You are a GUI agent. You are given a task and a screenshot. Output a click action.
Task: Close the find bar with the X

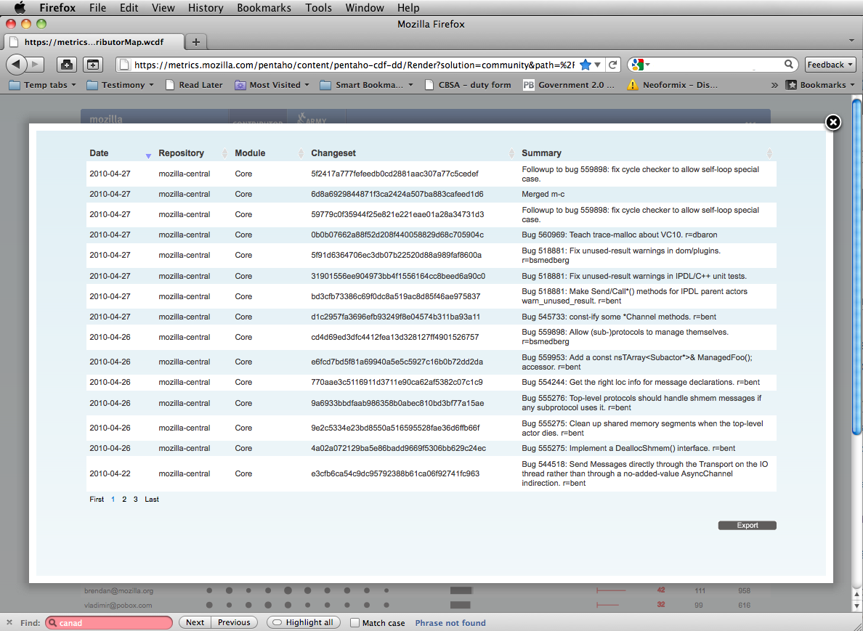pyautogui.click(x=9, y=622)
